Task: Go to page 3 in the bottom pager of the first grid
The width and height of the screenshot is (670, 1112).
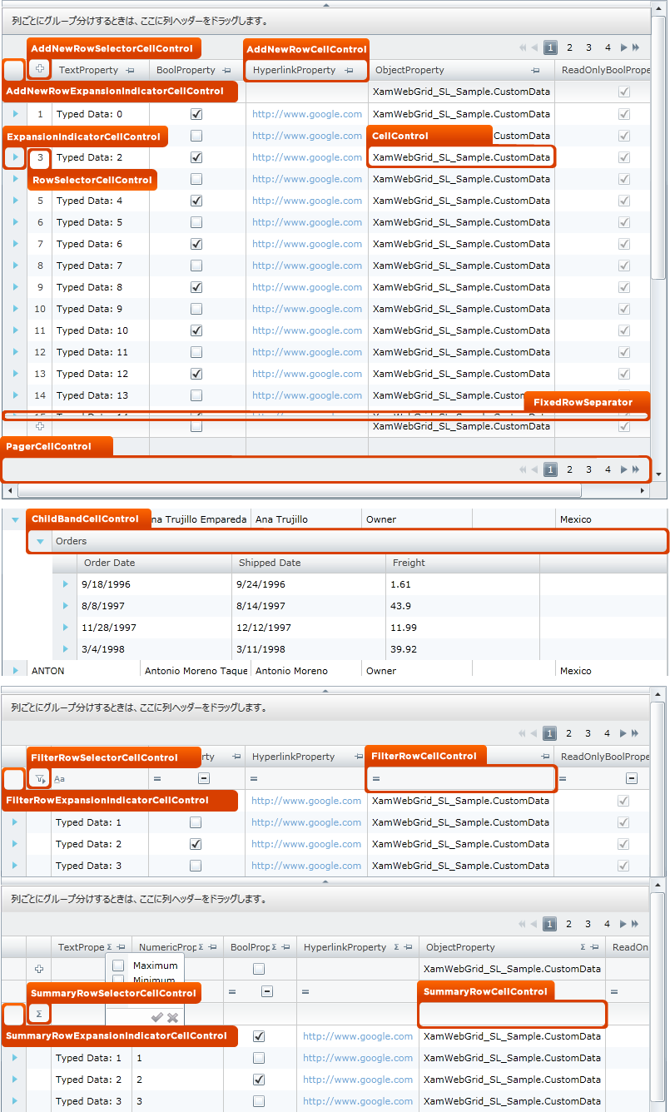Action: click(588, 469)
